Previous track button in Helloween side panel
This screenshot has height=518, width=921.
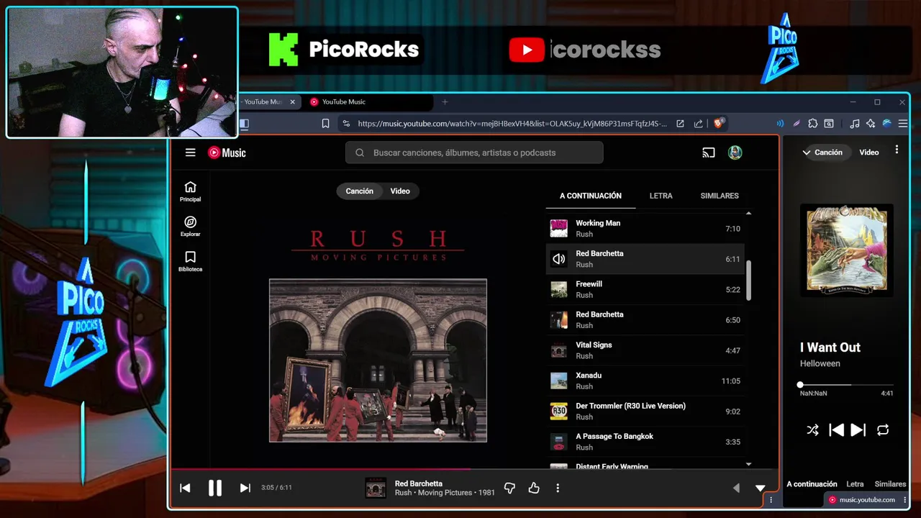coord(836,430)
